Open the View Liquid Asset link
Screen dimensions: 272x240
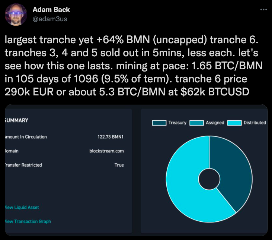pyautogui.click(x=22, y=207)
